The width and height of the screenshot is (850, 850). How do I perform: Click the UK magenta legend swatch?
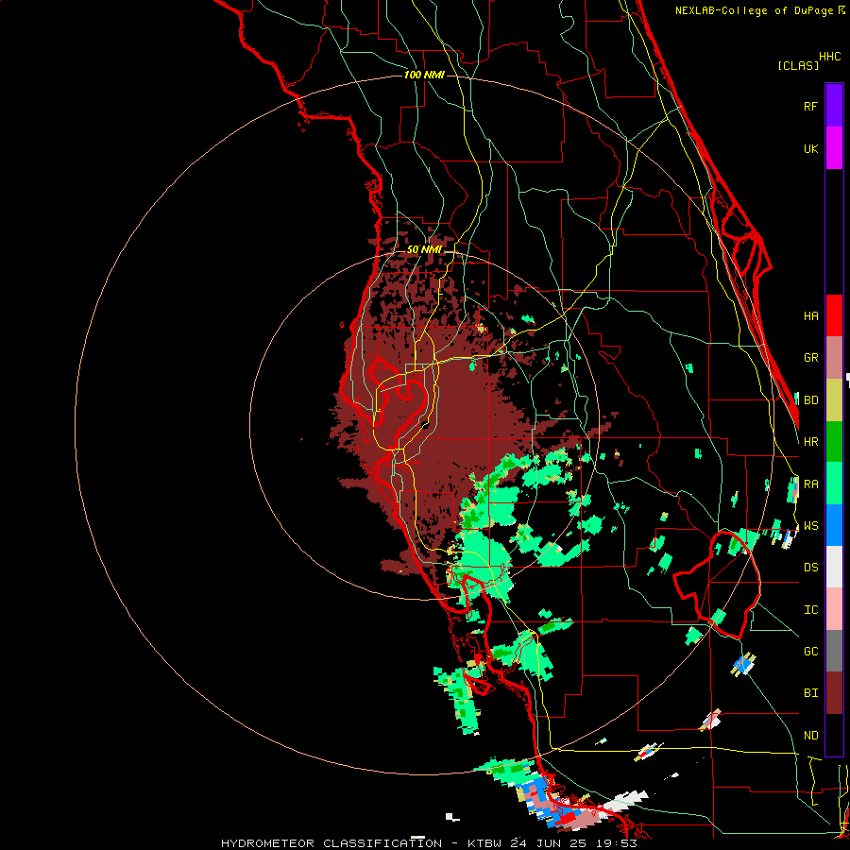[834, 148]
